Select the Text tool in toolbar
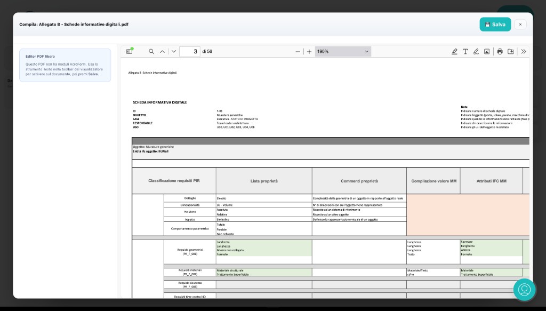546x311 pixels. [x=465, y=52]
